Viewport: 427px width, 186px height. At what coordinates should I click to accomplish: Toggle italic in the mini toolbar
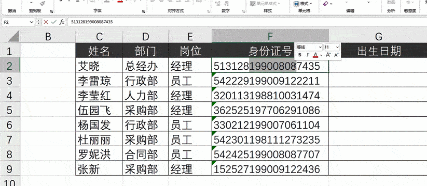point(308,55)
